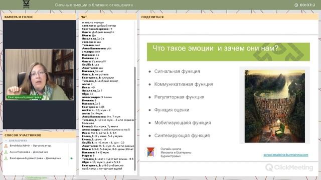Viewport: 321px width, 180px height.
Task: Open the ClickMeeting.com link at the bottom
Action: click(36, 178)
